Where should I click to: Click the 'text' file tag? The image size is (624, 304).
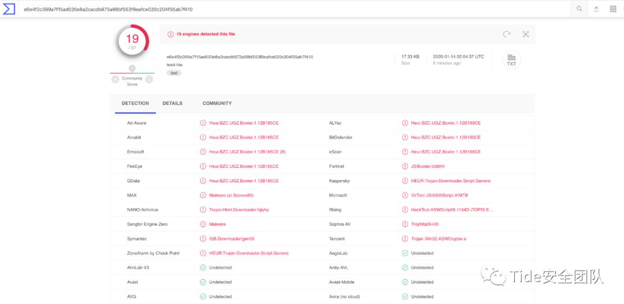(174, 73)
